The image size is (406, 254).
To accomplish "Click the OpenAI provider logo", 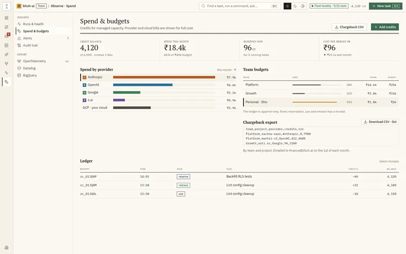I will tap(84, 85).
